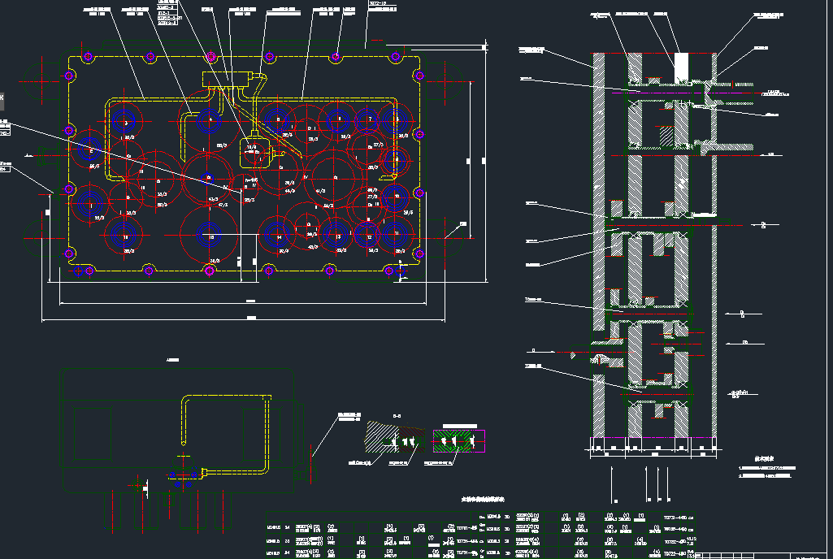Click the gear label 24/3 at the bottom

coord(215,261)
